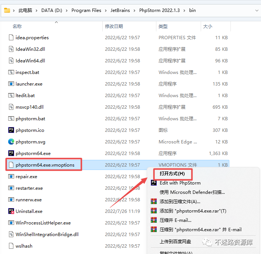Click the runnerw.exe application icon

(11, 199)
